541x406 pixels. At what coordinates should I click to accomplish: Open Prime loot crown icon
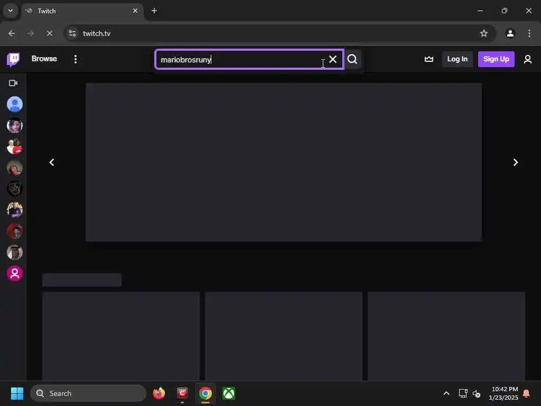point(429,59)
